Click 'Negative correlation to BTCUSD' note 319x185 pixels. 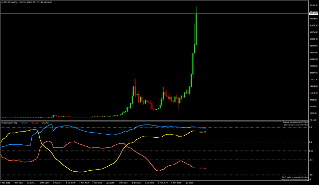point(295,179)
